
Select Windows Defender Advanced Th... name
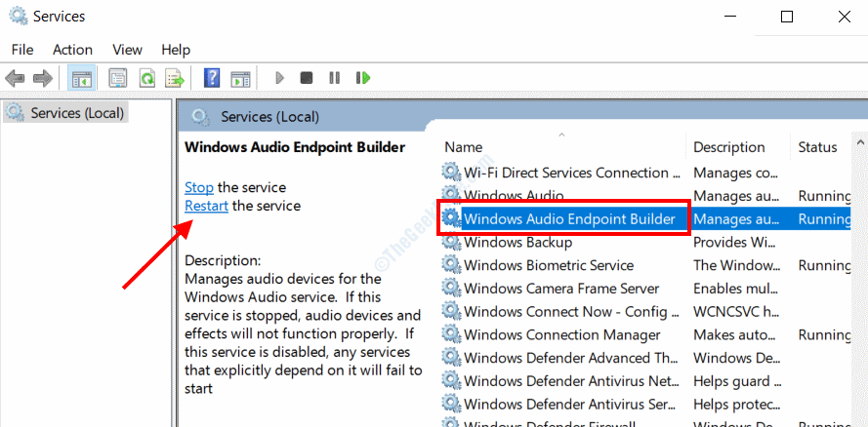[x=572, y=358]
